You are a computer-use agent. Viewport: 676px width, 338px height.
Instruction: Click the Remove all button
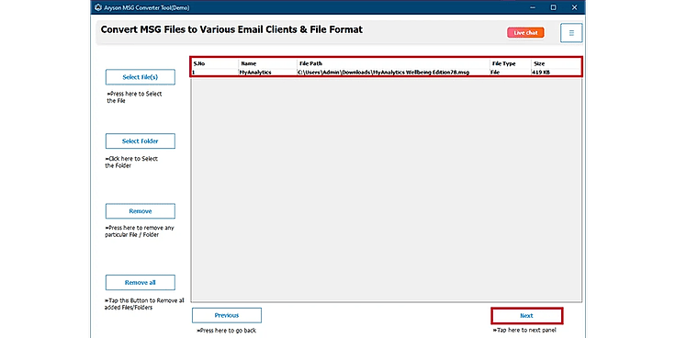141,282
